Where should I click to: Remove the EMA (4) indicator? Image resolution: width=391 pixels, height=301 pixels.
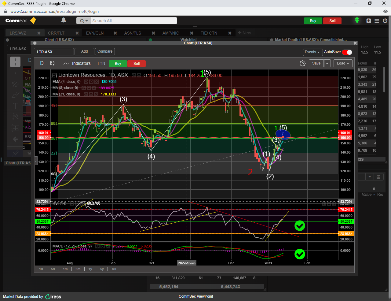[96, 82]
